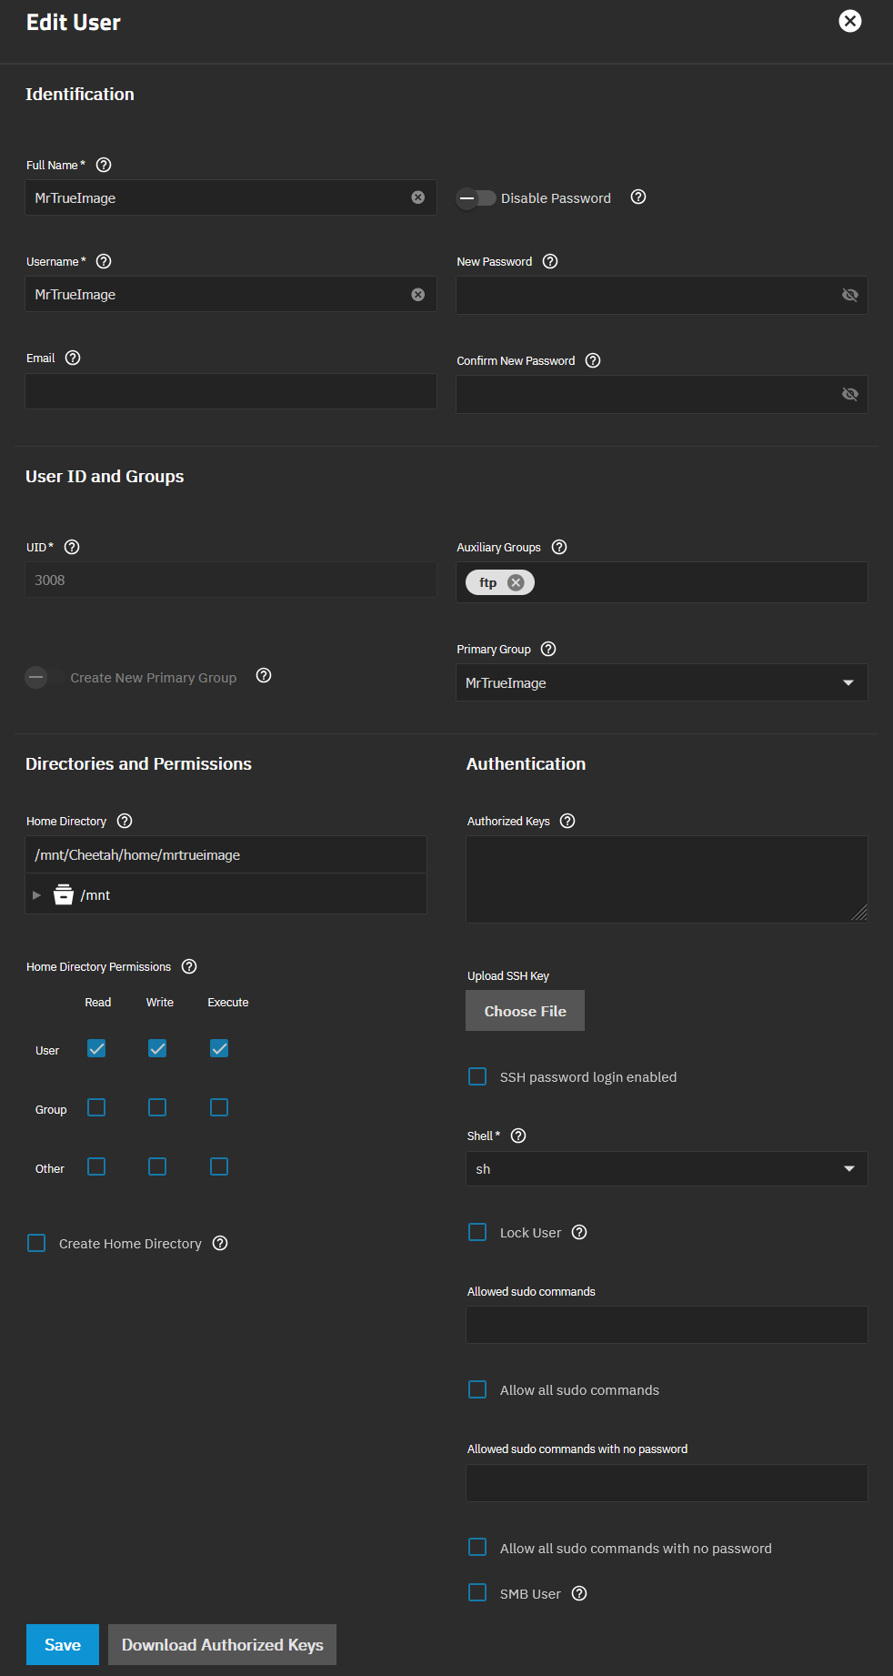Click the Home Directory path field
This screenshot has height=1676, width=893.
click(x=226, y=854)
